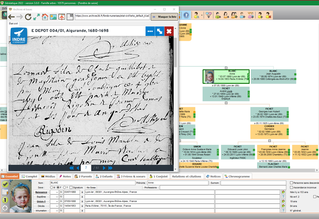Viewport: 319px width, 219px height.
Task: Collapse the tree node below André Louis FICHET
Action: click(226, 103)
